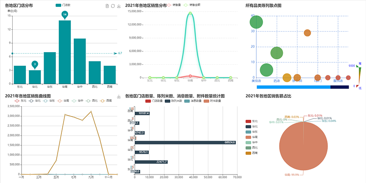The width and height of the screenshot is (366, 183).
Task: Click the 3 min marker pin
Action: pos(35,64)
